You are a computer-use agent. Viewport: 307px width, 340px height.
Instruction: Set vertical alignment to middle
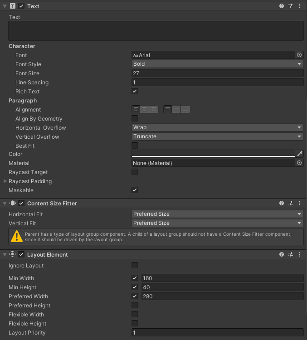(x=176, y=109)
